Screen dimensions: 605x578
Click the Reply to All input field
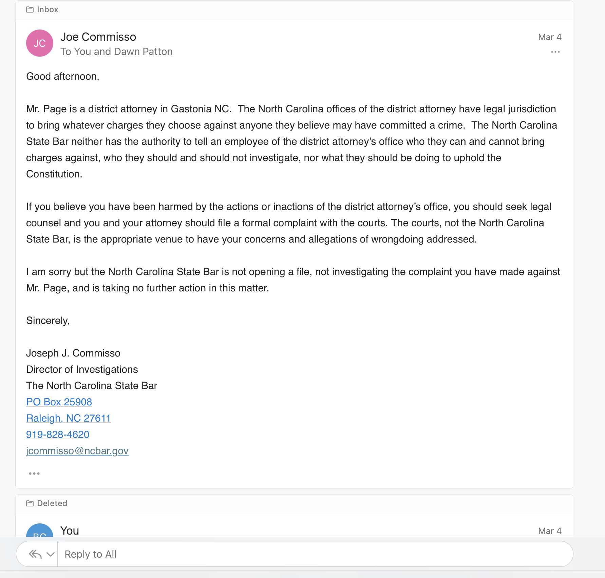[x=315, y=554]
